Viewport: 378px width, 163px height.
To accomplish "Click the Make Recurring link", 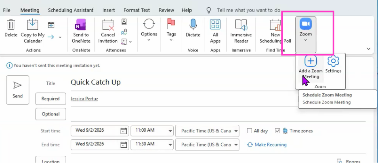I will coord(267,145).
